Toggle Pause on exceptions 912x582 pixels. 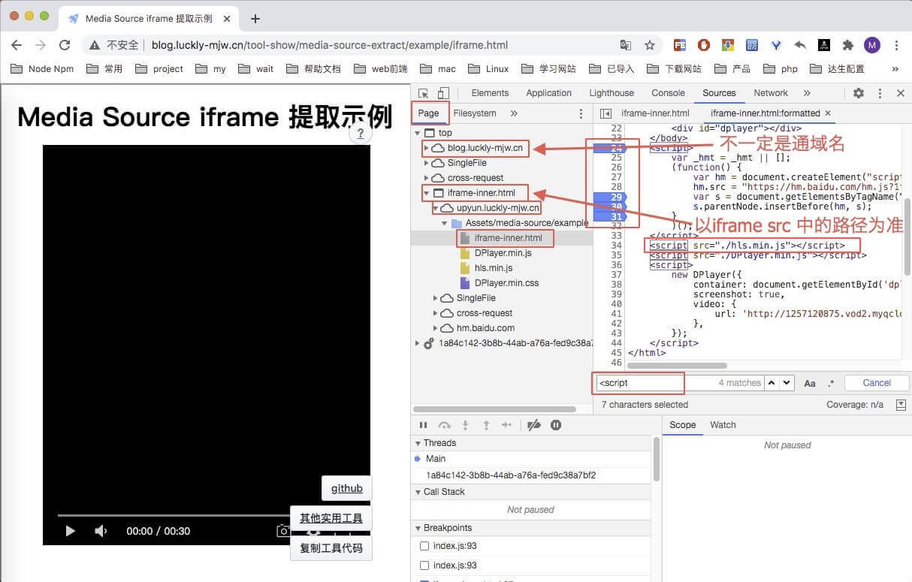556,425
